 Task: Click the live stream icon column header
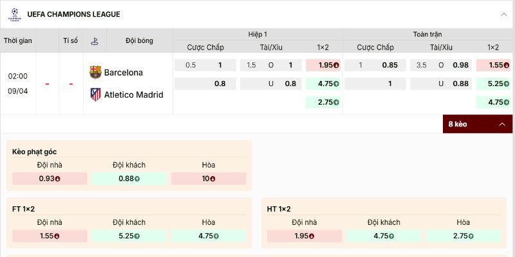point(95,40)
